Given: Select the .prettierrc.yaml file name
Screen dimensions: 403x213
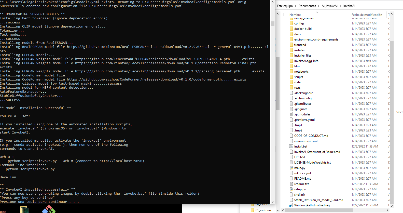Looking at the screenshot, I should pyautogui.click(x=304, y=120).
